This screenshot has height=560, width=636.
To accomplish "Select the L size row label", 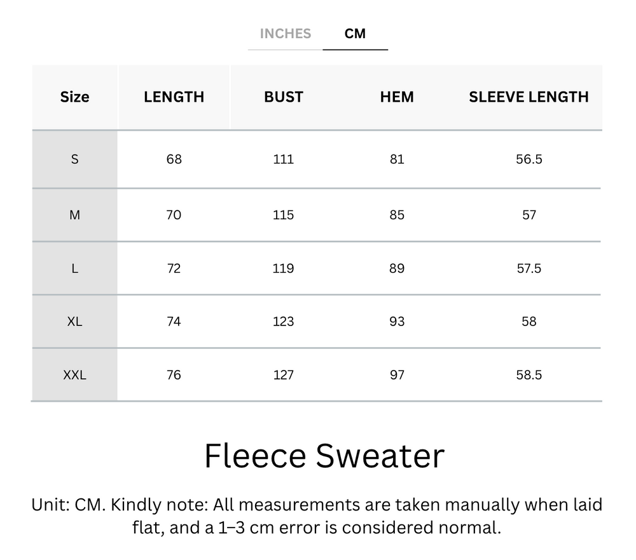I will tap(74, 268).
